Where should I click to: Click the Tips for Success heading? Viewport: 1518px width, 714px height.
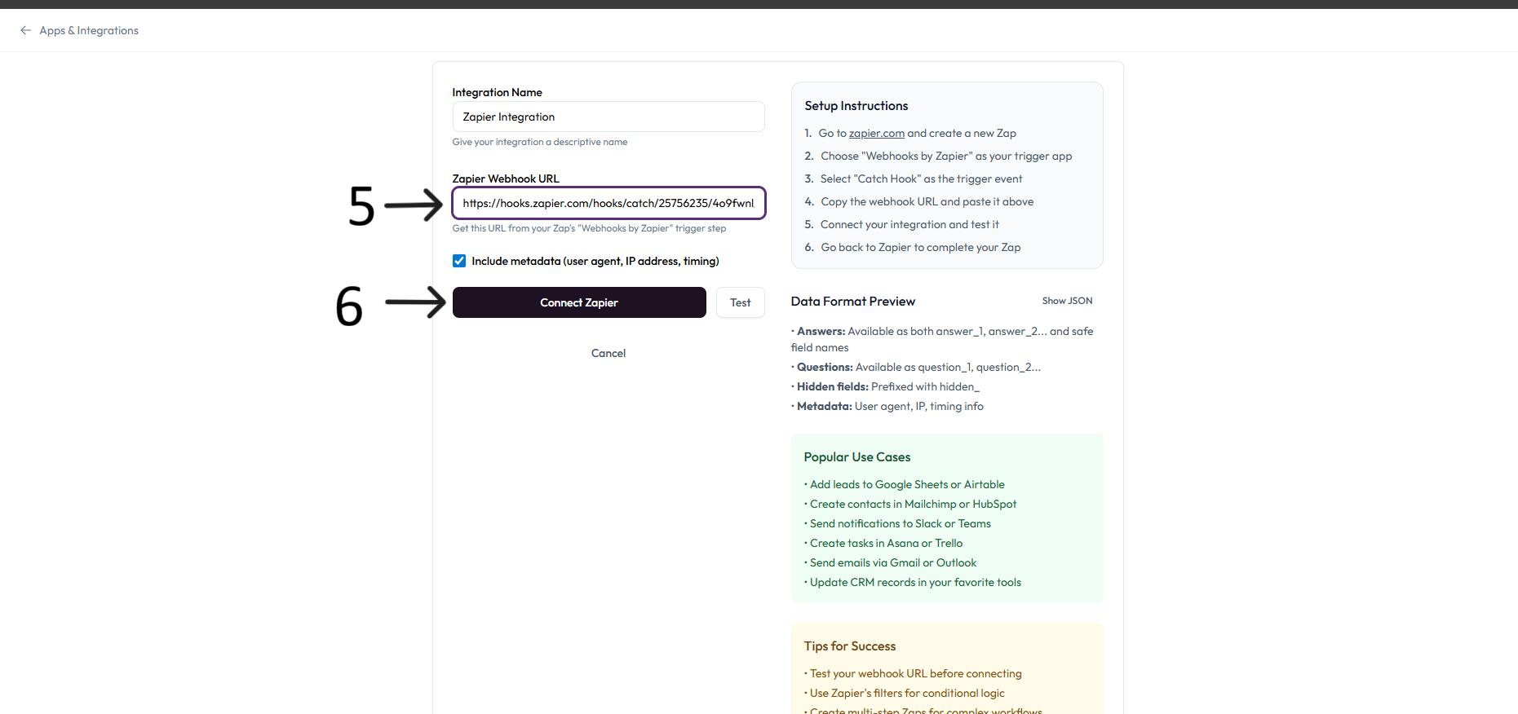tap(850, 646)
